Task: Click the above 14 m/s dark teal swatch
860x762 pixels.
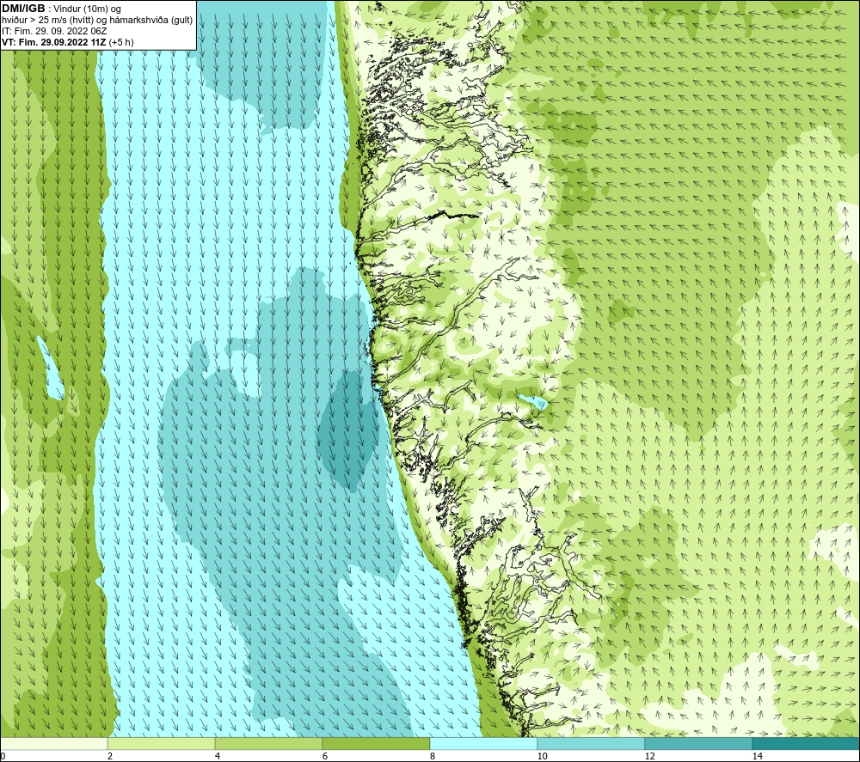Action: click(807, 744)
